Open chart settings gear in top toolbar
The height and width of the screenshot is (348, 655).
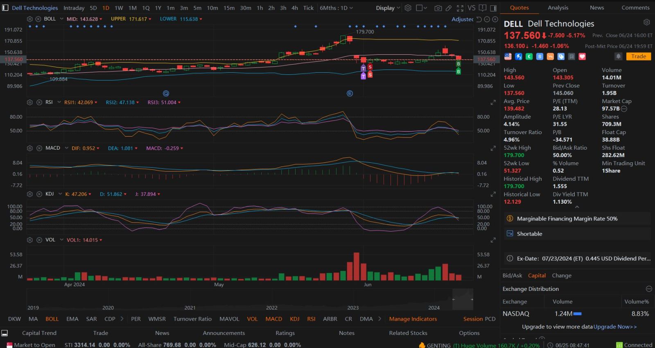pyautogui.click(x=408, y=8)
